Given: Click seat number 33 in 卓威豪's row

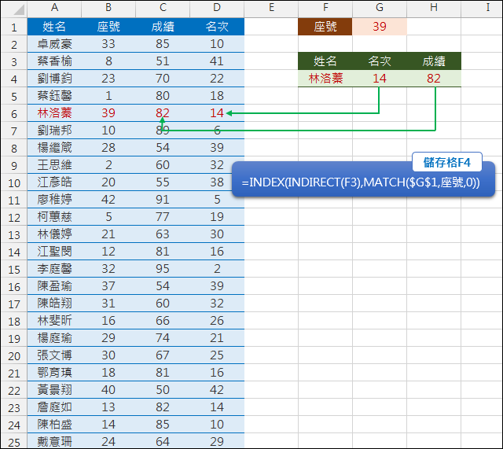Looking at the screenshot, I should pos(108,44).
